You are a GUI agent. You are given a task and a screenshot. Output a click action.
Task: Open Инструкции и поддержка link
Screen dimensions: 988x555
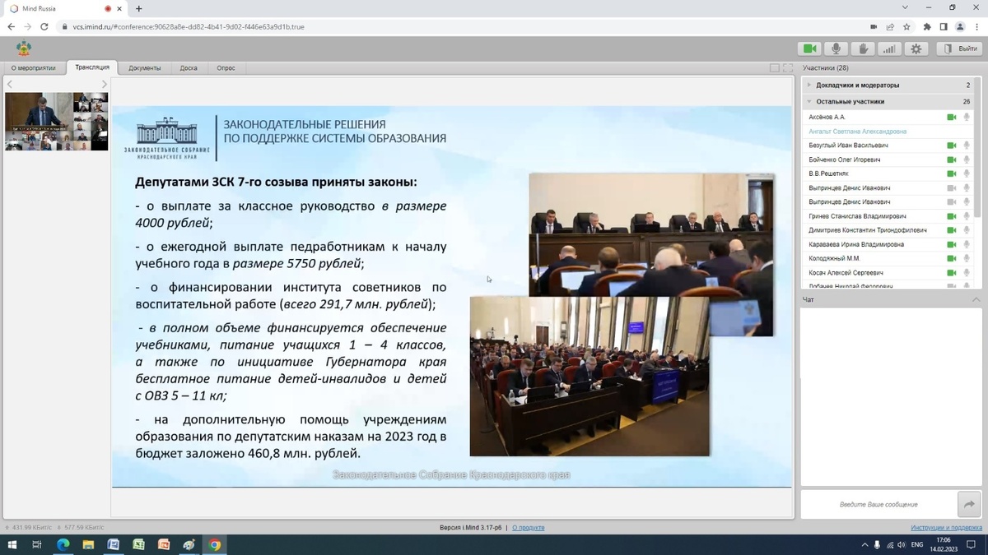click(x=946, y=527)
